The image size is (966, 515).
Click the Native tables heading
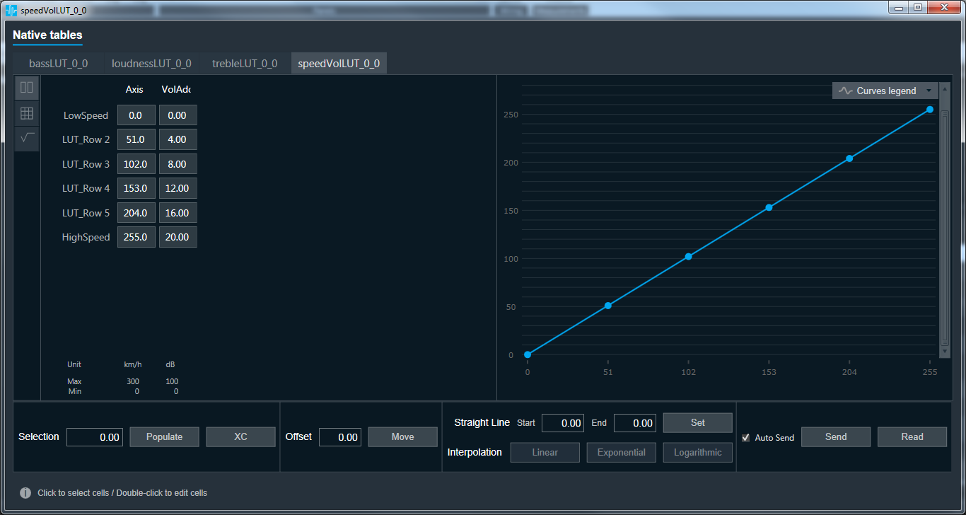coord(47,35)
